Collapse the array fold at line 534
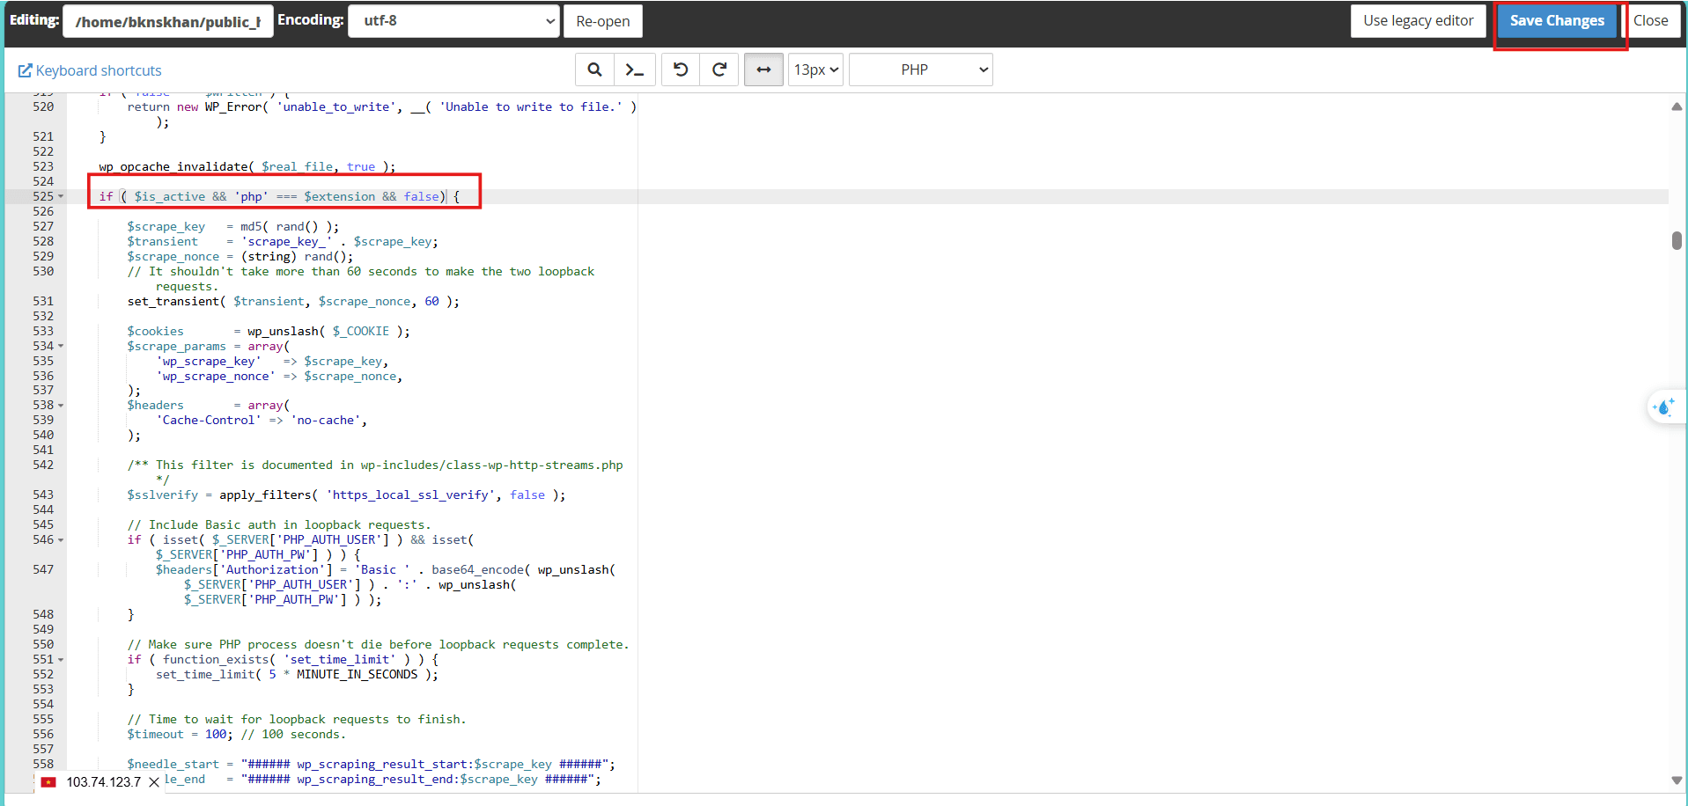Viewport: 1688px width, 806px height. (59, 346)
